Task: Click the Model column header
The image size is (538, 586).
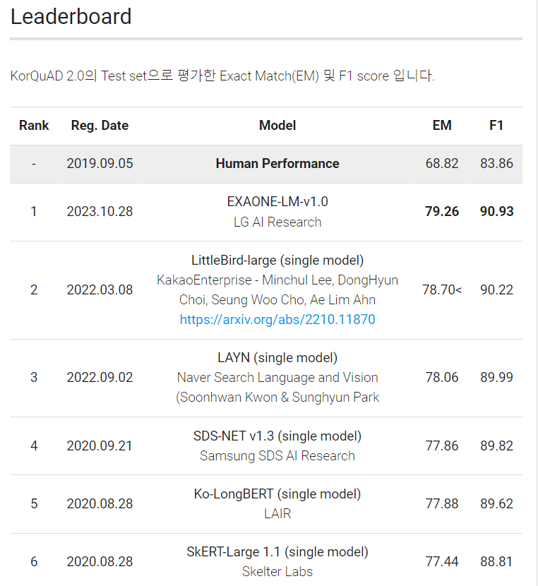Action: [277, 126]
